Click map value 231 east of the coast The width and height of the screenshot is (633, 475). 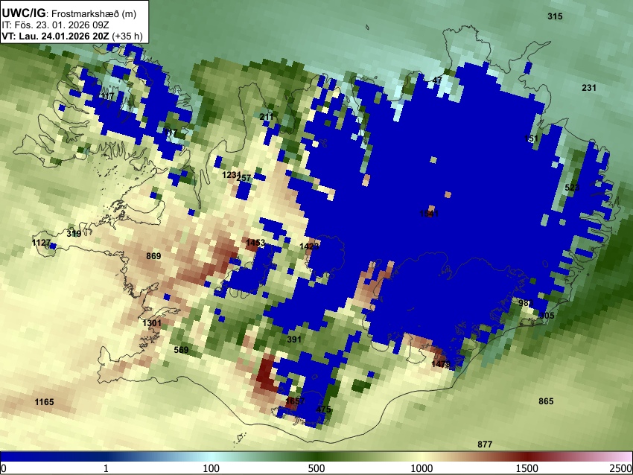click(x=588, y=88)
